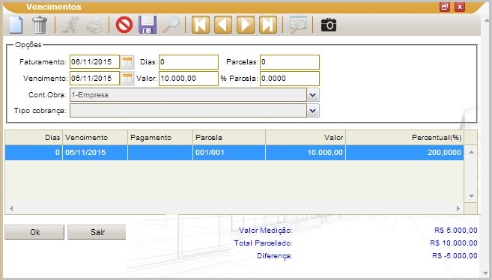The height and width of the screenshot is (280, 492).
Task: Go to previous record arrow
Action: pyautogui.click(x=223, y=25)
